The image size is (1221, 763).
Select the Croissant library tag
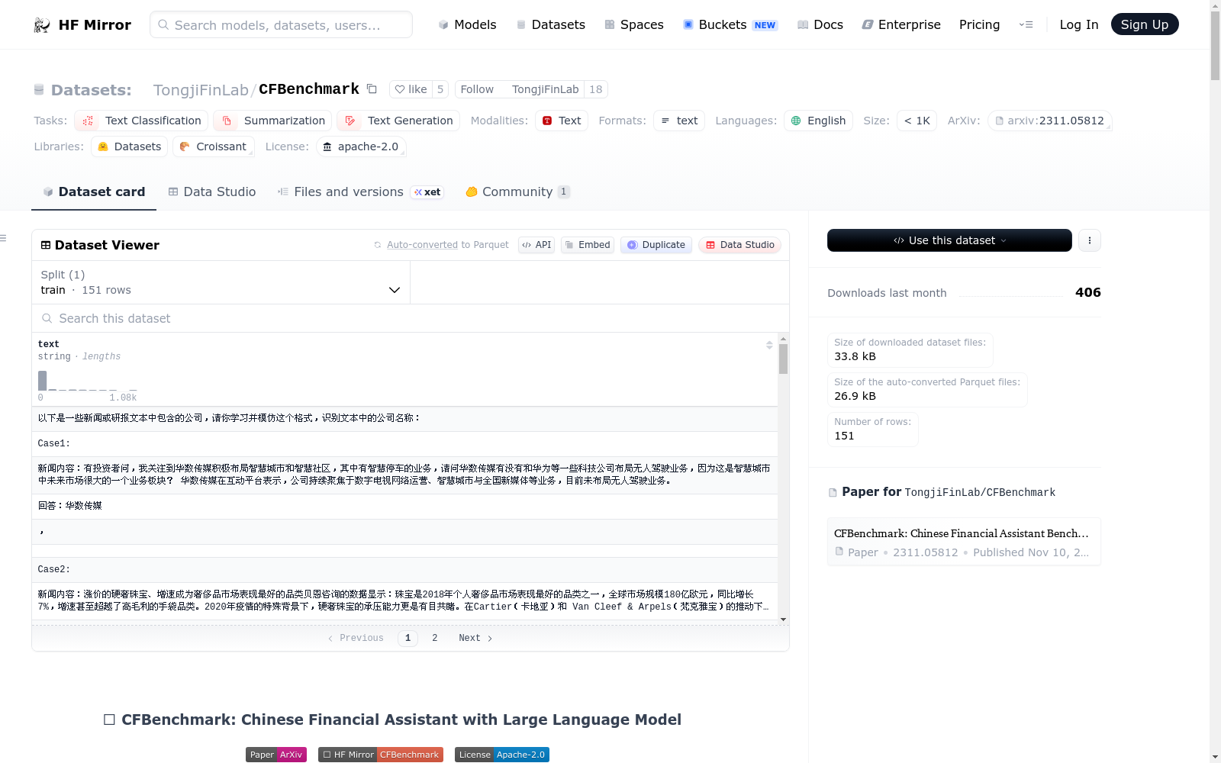[213, 146]
